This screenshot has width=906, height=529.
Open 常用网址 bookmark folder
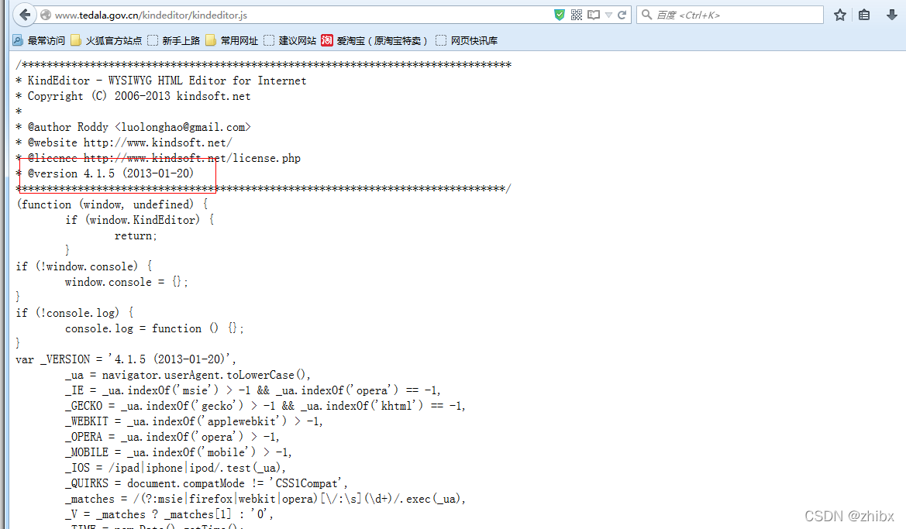[x=232, y=40]
